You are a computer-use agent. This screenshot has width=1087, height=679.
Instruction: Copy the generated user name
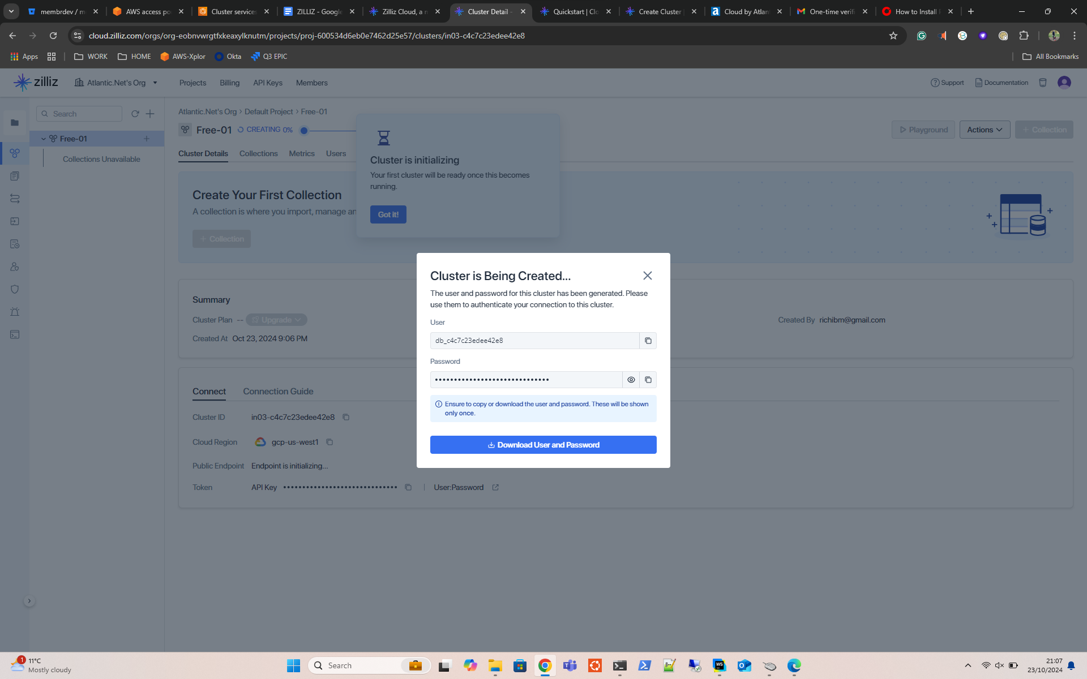648,341
